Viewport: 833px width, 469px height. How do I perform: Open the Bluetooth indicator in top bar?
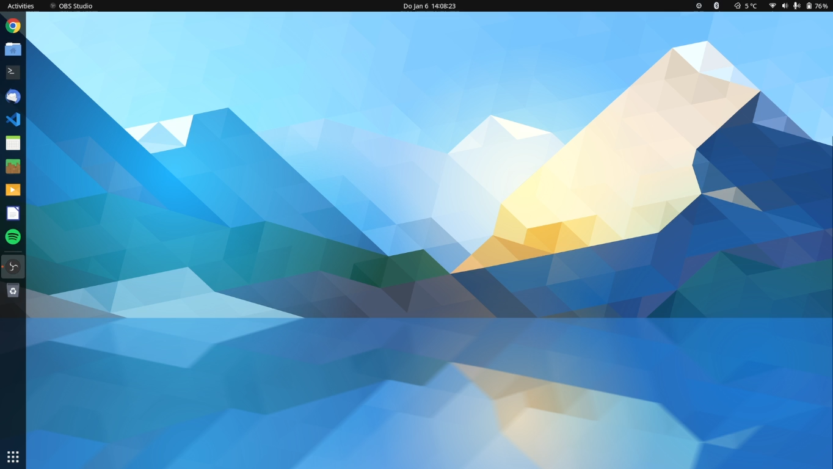[x=717, y=6]
